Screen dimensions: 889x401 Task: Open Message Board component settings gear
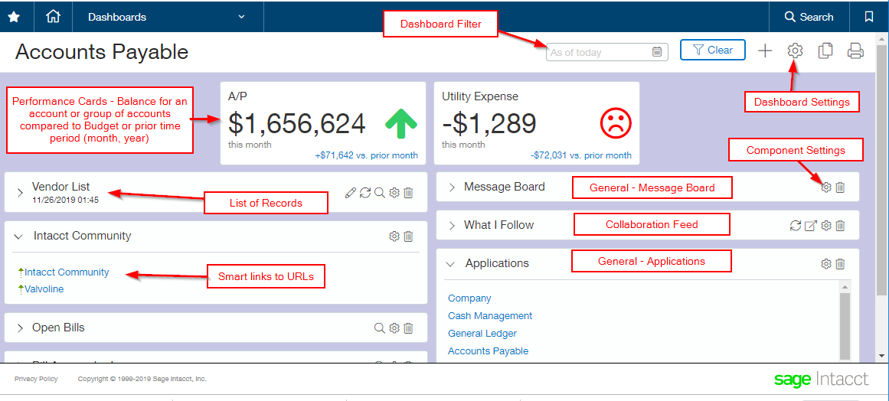tap(826, 187)
